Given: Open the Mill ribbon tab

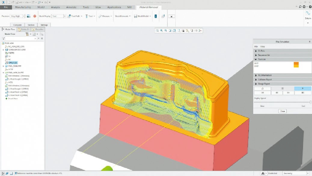Looking at the screenshot, I should [129, 7].
